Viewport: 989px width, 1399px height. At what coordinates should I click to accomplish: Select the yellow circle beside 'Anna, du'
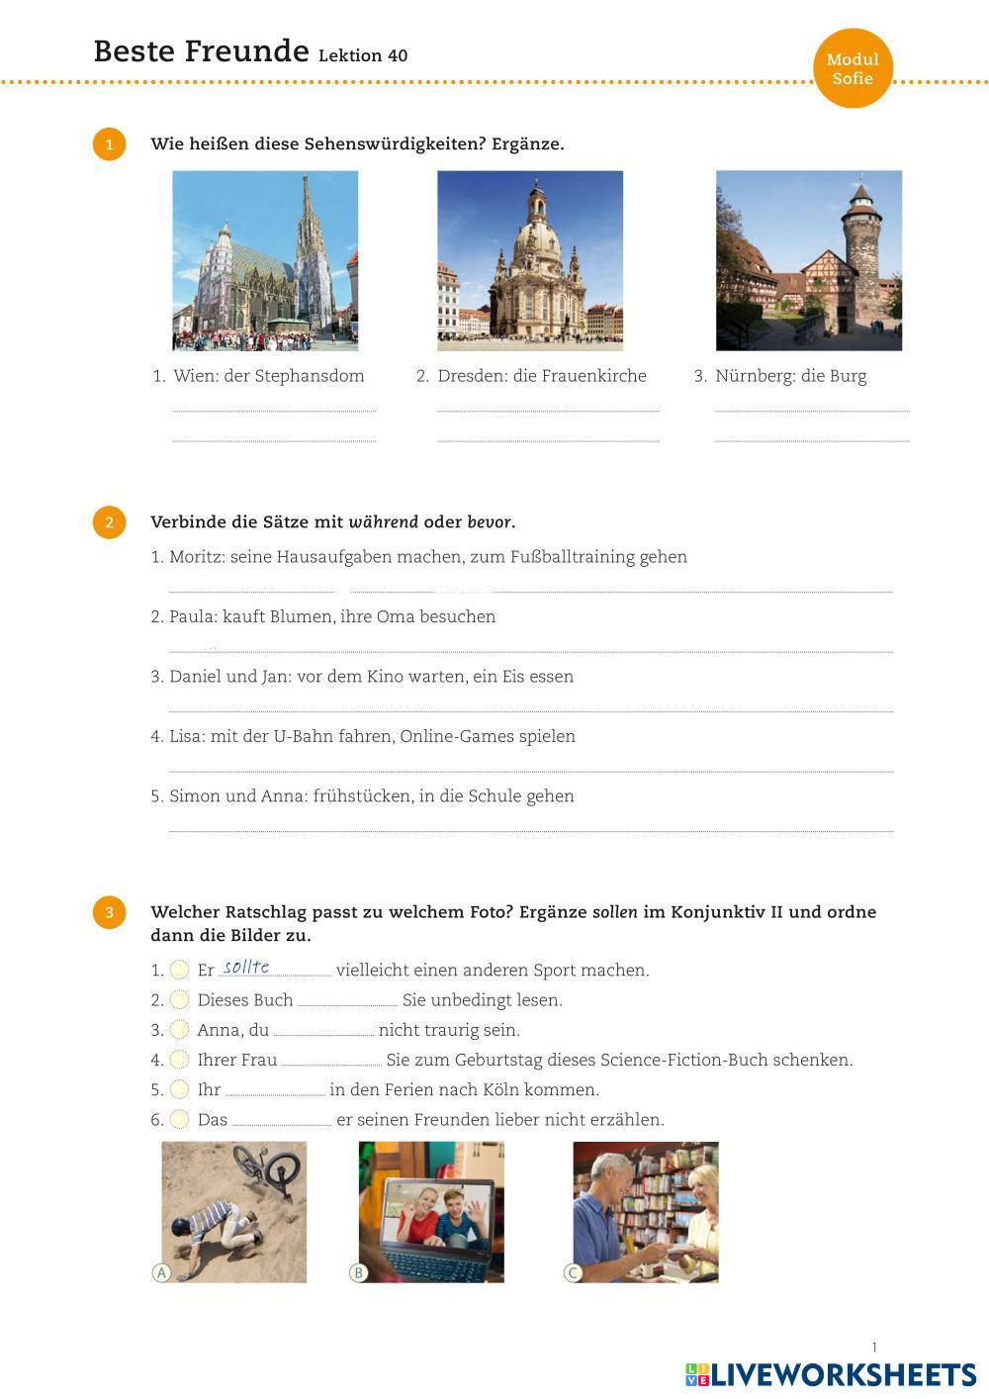point(179,1030)
